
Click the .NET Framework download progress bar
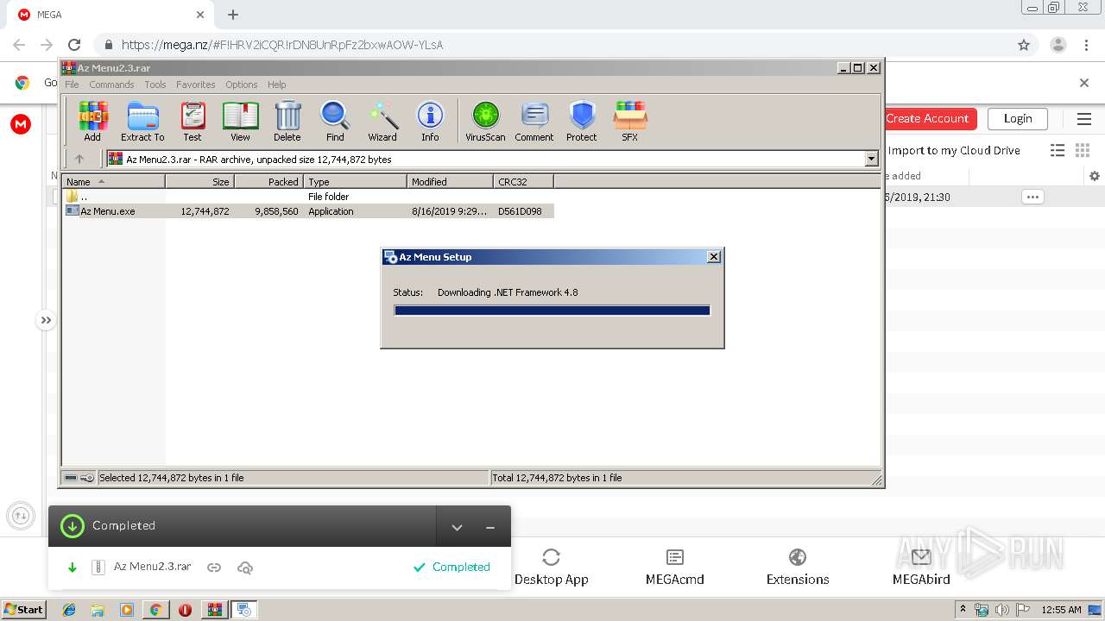pyautogui.click(x=552, y=310)
